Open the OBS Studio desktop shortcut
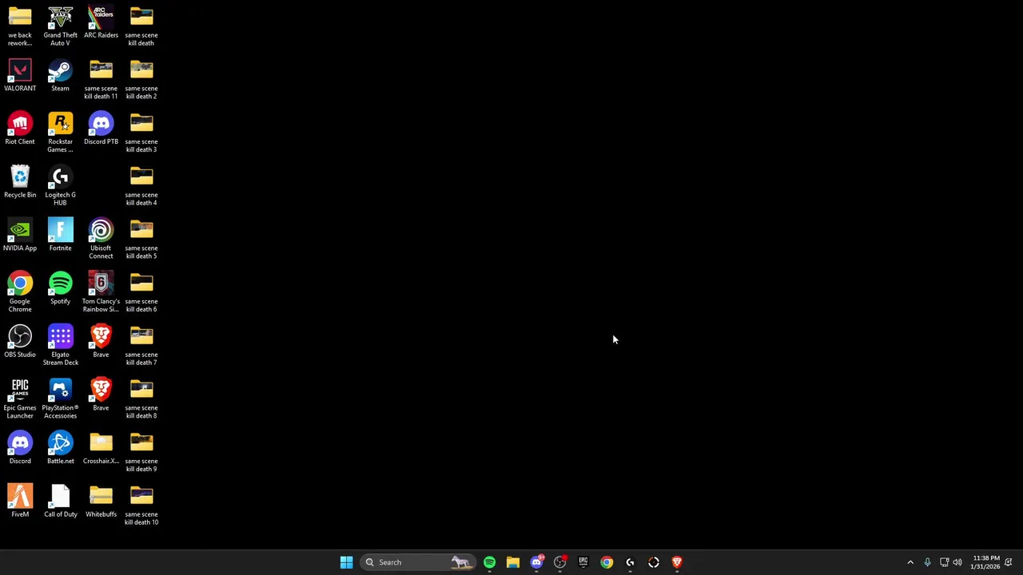 click(20, 342)
